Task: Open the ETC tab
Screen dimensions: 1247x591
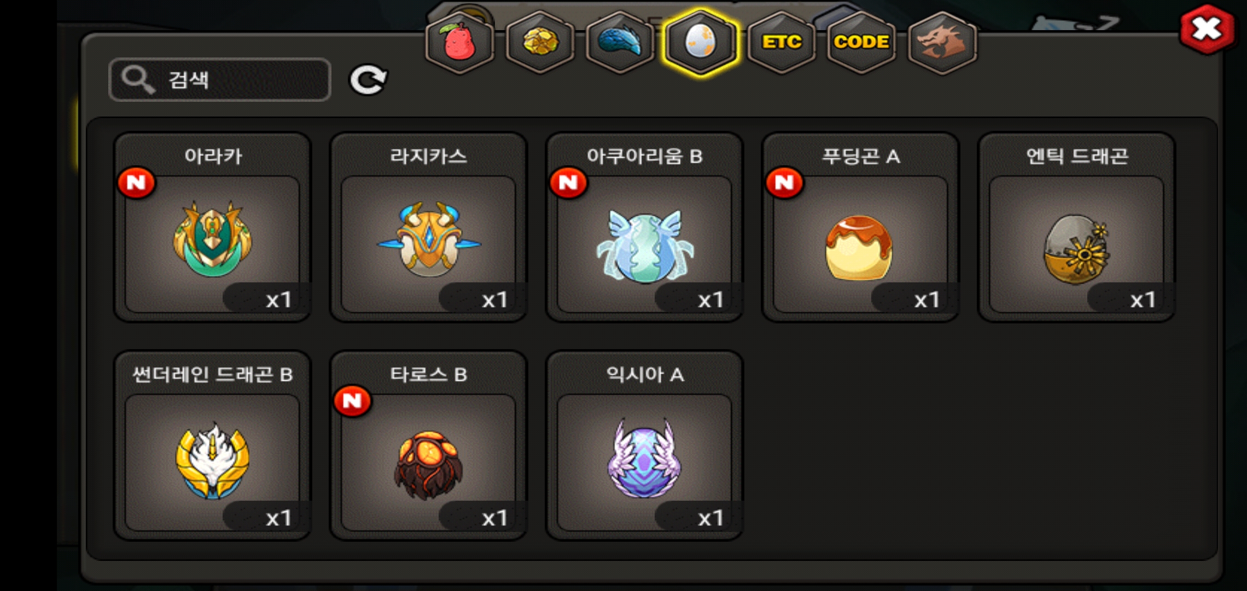Action: pyautogui.click(x=782, y=42)
